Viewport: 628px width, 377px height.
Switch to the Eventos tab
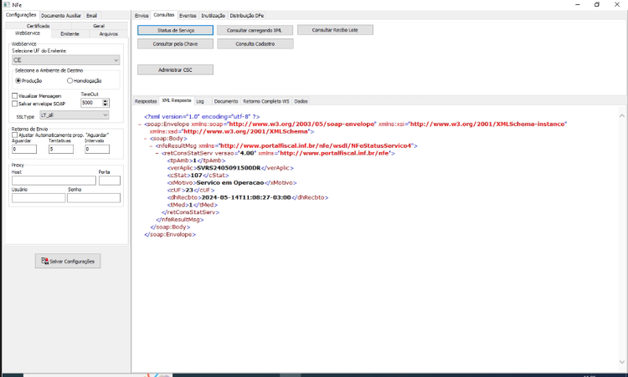[x=188, y=16]
